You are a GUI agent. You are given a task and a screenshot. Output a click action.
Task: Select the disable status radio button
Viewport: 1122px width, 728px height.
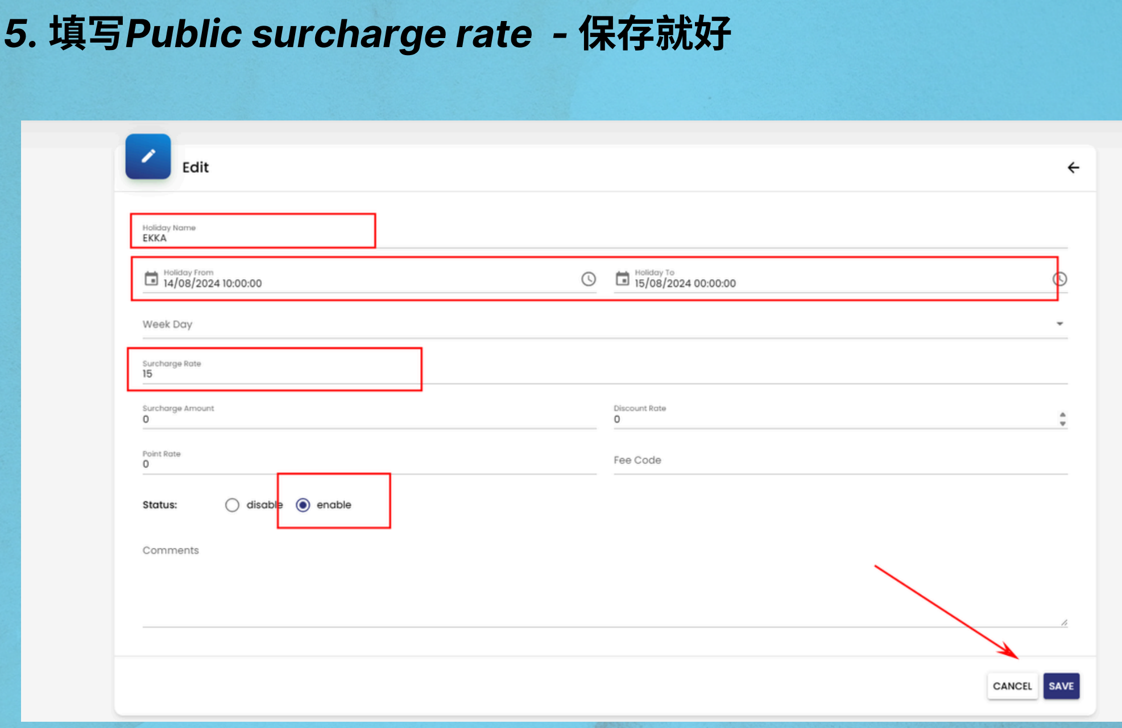tap(232, 505)
